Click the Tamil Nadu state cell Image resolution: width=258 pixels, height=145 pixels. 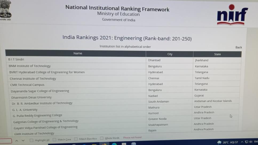202,78
